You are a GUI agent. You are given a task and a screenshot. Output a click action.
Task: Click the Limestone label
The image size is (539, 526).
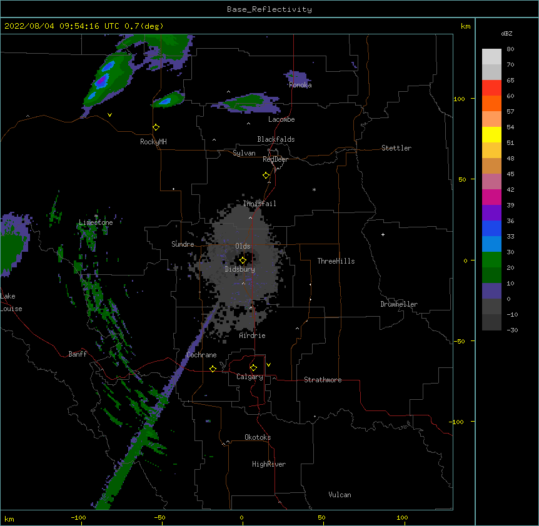click(96, 222)
